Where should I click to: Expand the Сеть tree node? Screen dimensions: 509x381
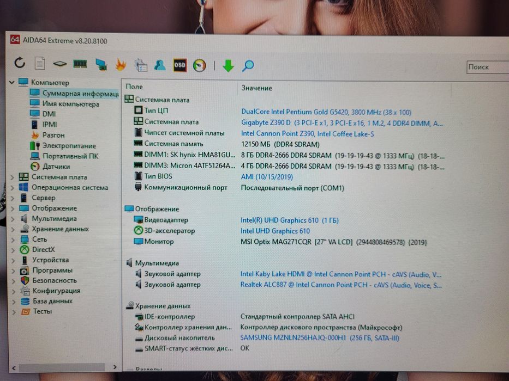tap(13, 239)
